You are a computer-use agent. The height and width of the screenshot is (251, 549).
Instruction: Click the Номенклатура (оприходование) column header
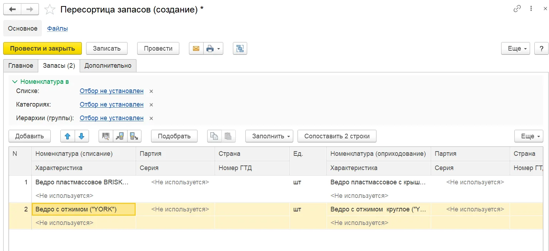379,154
